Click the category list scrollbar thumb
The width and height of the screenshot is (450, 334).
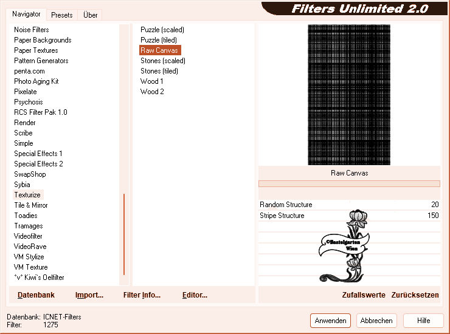(124, 234)
